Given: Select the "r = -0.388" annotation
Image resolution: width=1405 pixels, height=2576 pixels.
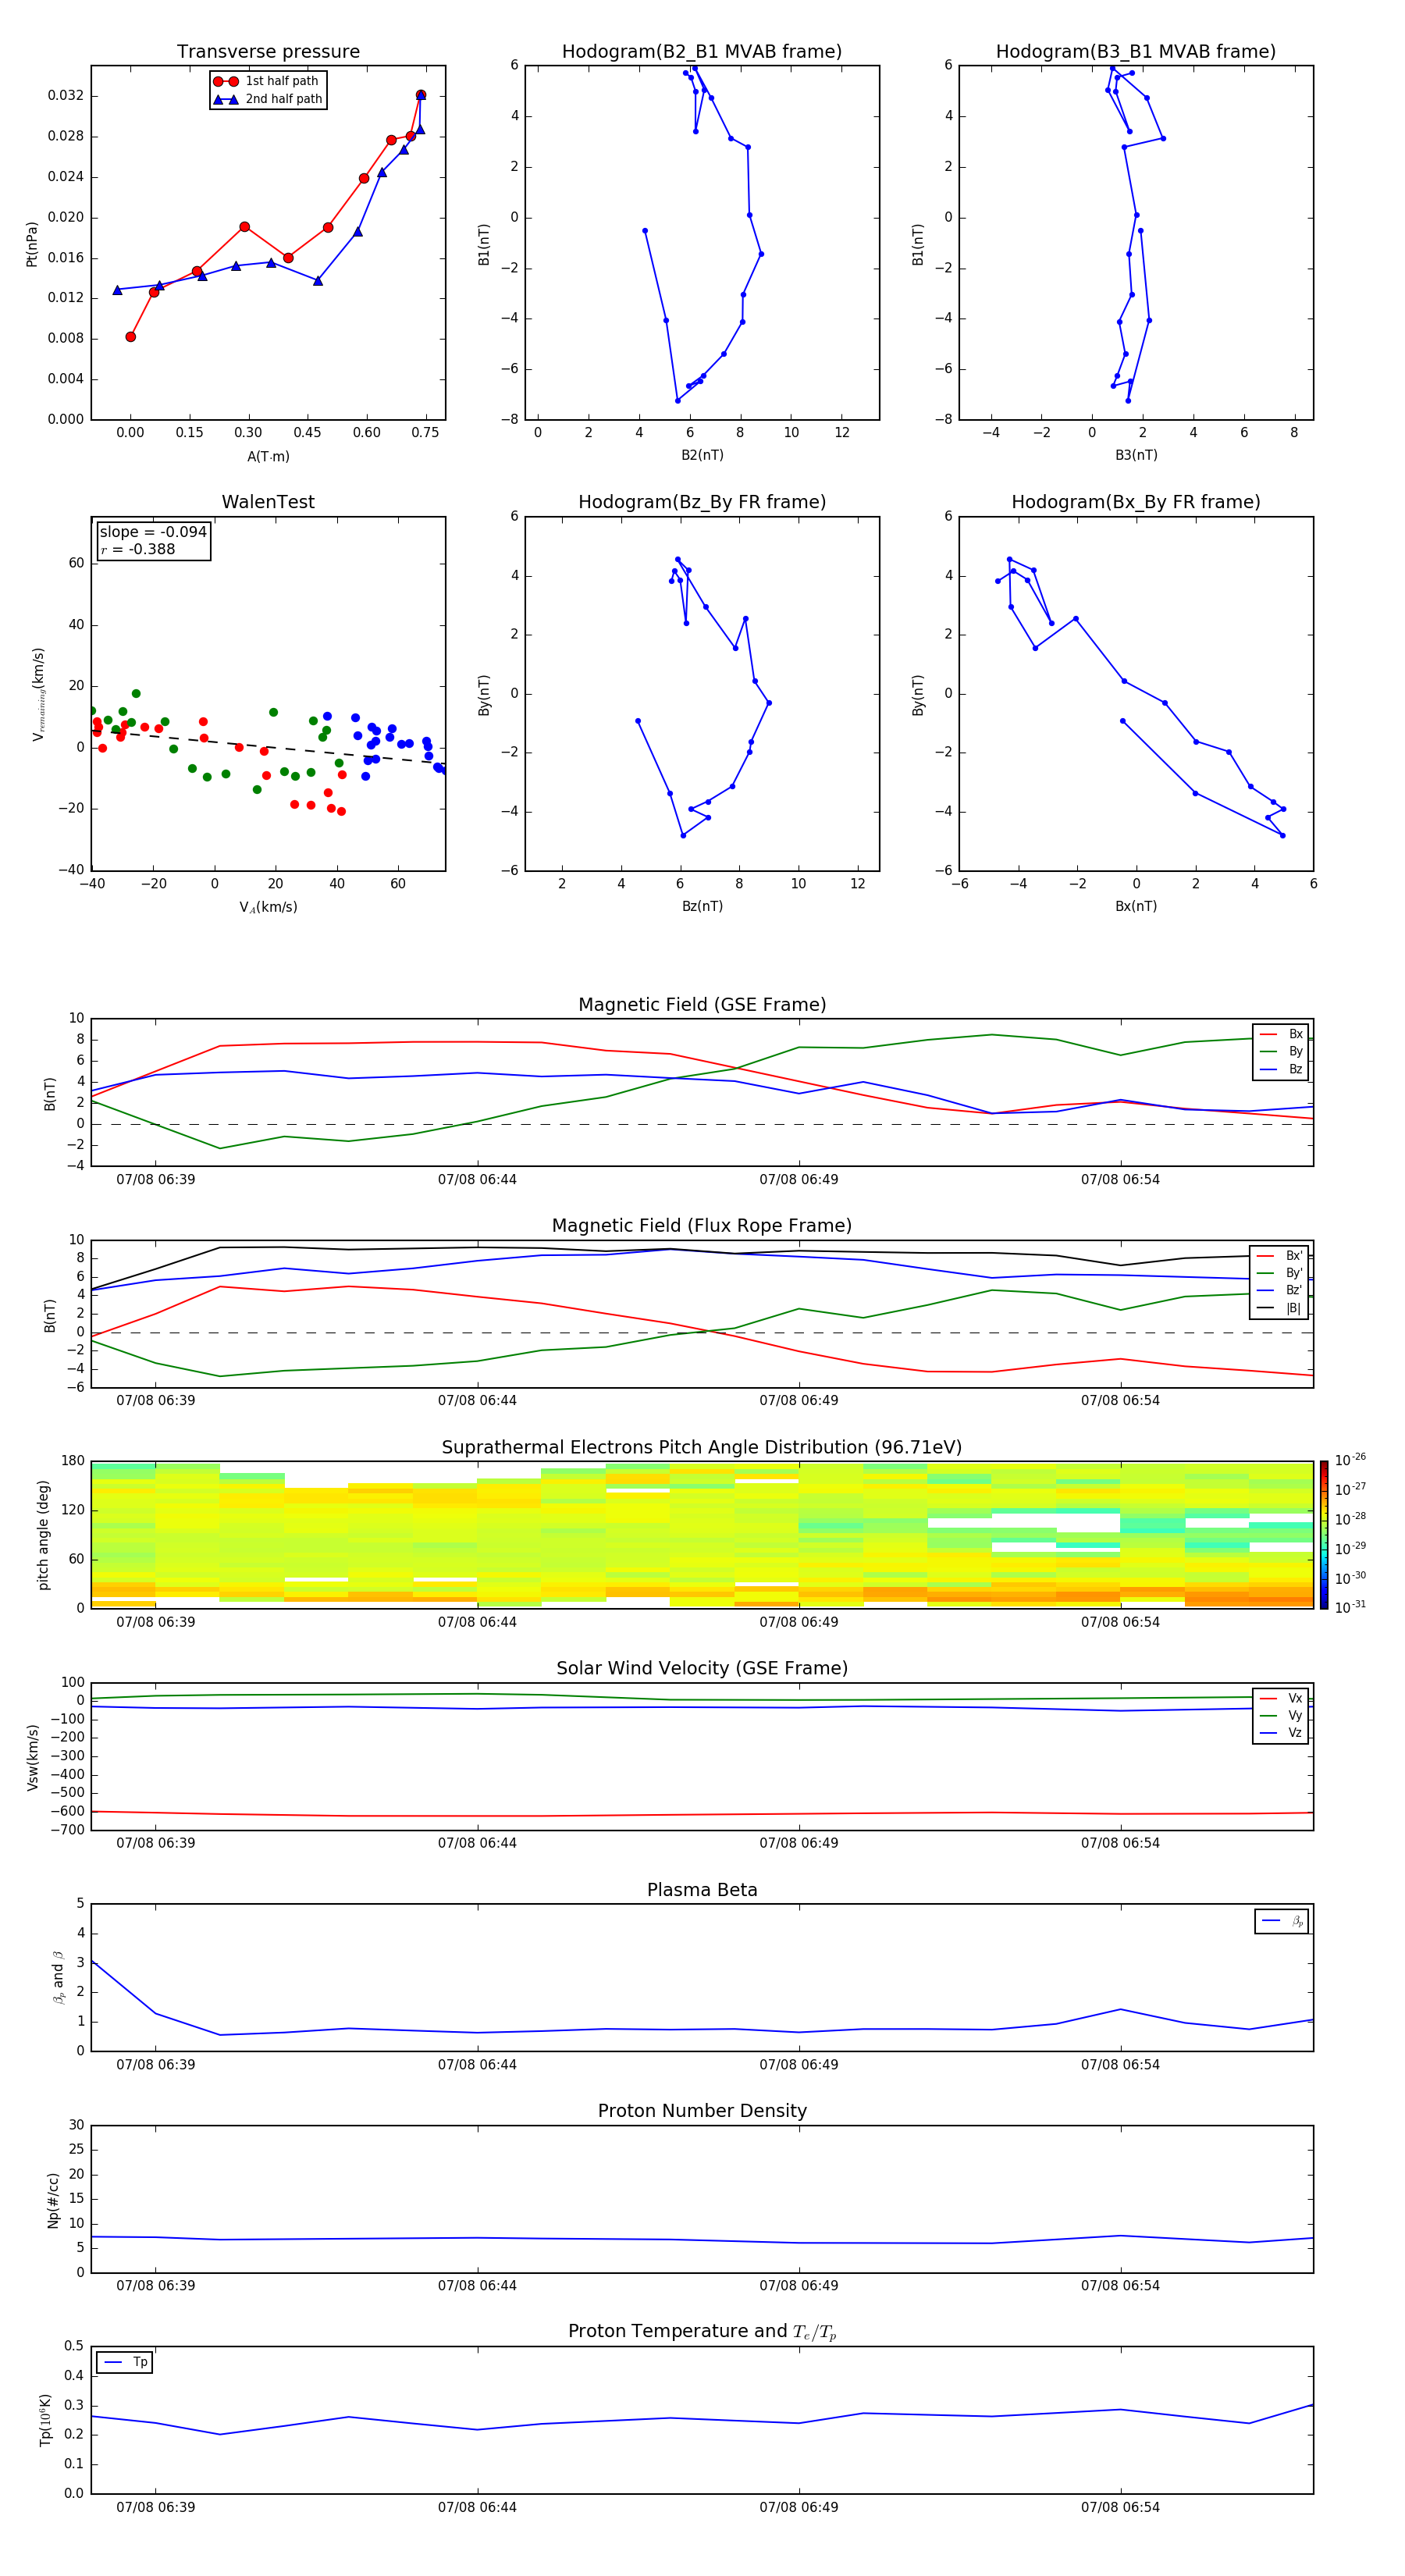Looking at the screenshot, I should [x=138, y=549].
